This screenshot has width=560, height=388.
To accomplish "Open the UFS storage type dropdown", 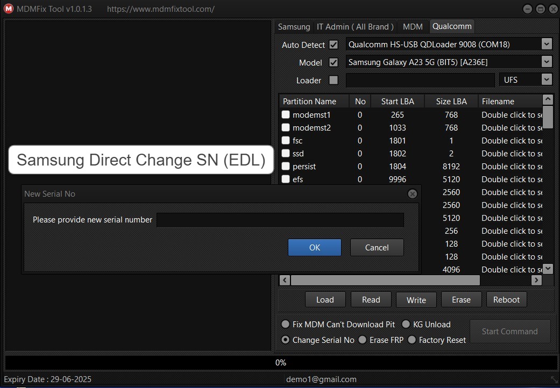I will [547, 80].
